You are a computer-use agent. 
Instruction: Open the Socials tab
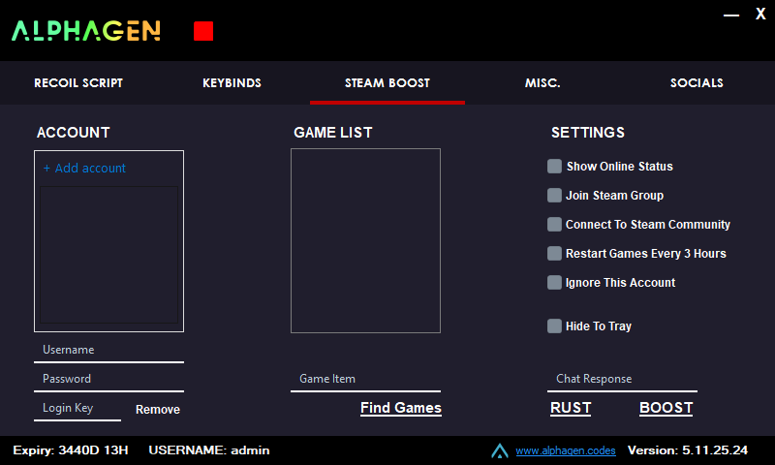point(697,83)
